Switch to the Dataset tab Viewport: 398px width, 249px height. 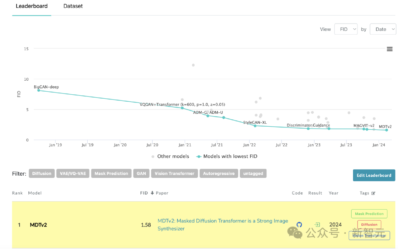tap(73, 6)
